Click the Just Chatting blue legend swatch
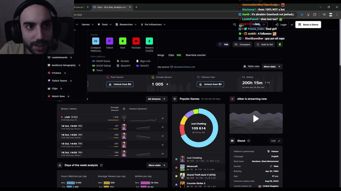 point(176,159)
